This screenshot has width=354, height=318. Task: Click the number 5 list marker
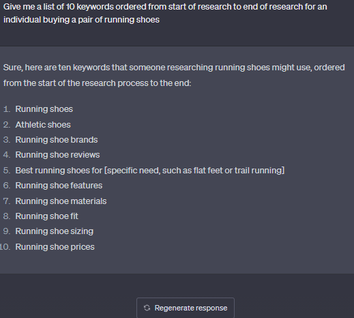click(x=7, y=171)
